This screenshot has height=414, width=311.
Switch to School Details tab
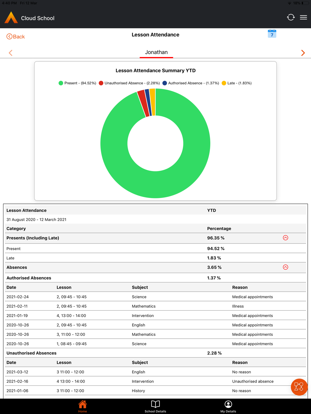tap(155, 406)
